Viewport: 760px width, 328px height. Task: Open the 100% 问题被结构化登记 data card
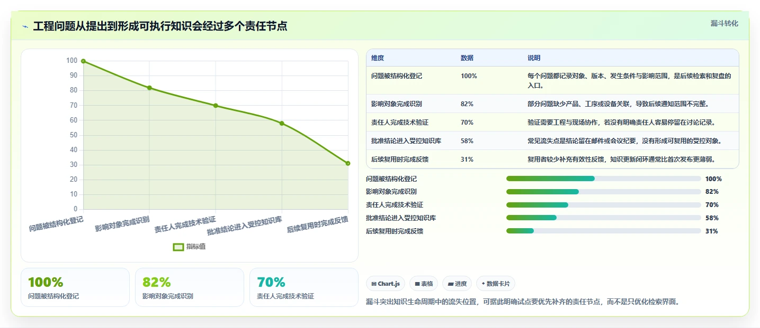(75, 287)
